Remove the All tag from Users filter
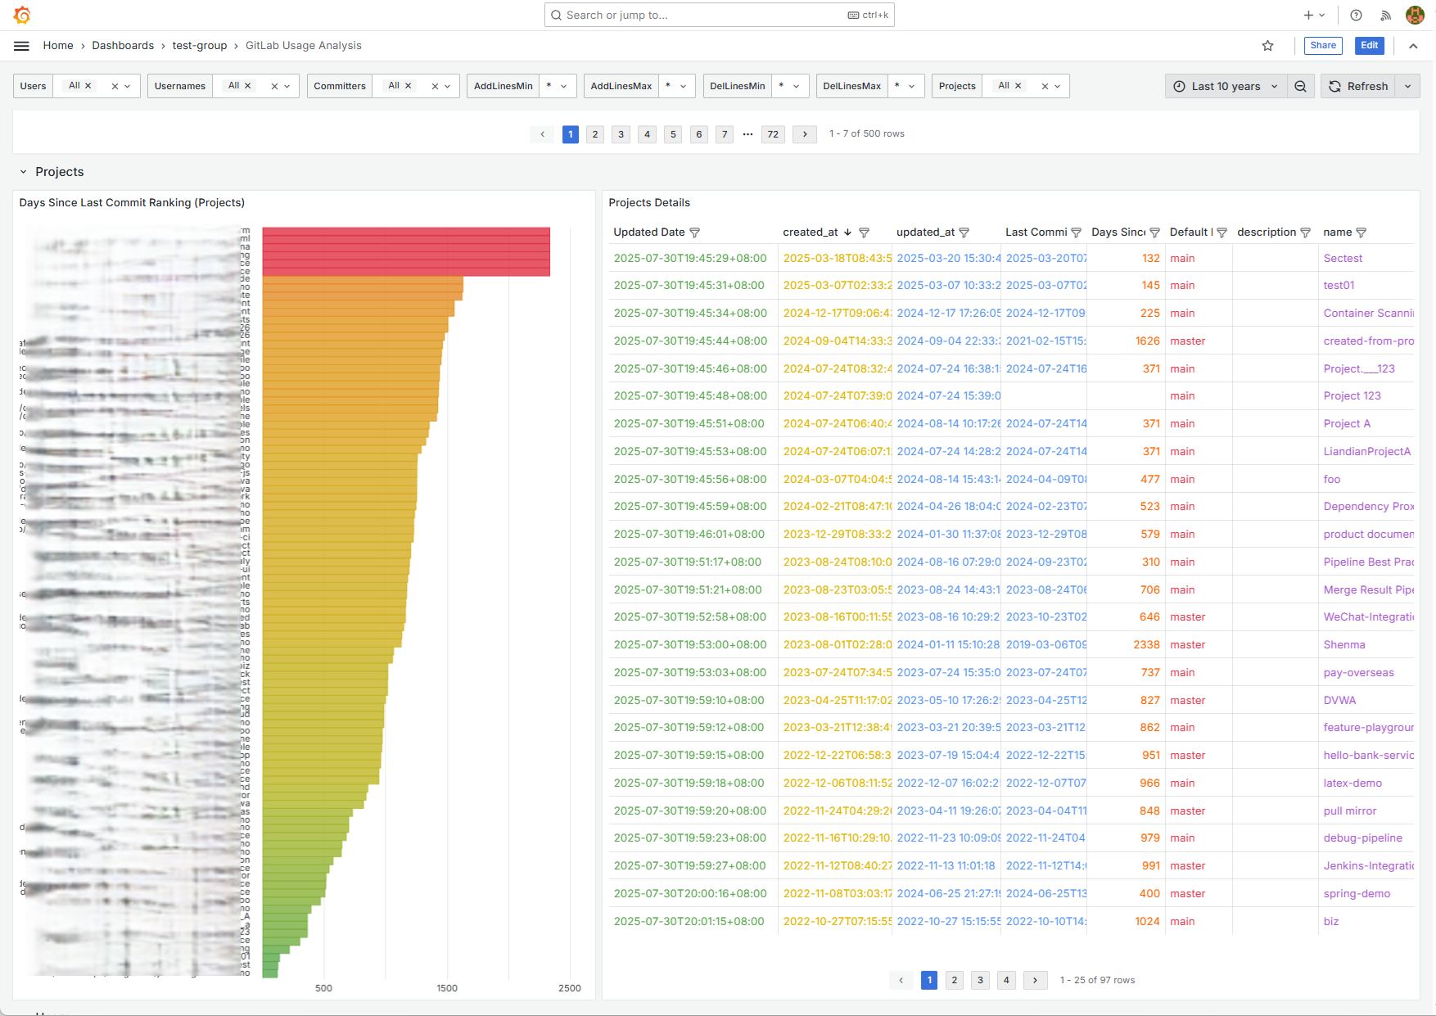Image resolution: width=1436 pixels, height=1016 pixels. click(88, 86)
